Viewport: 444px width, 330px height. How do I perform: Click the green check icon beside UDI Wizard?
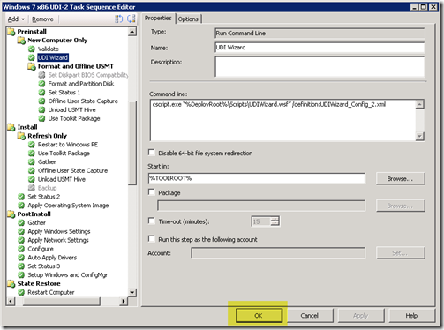click(x=32, y=57)
